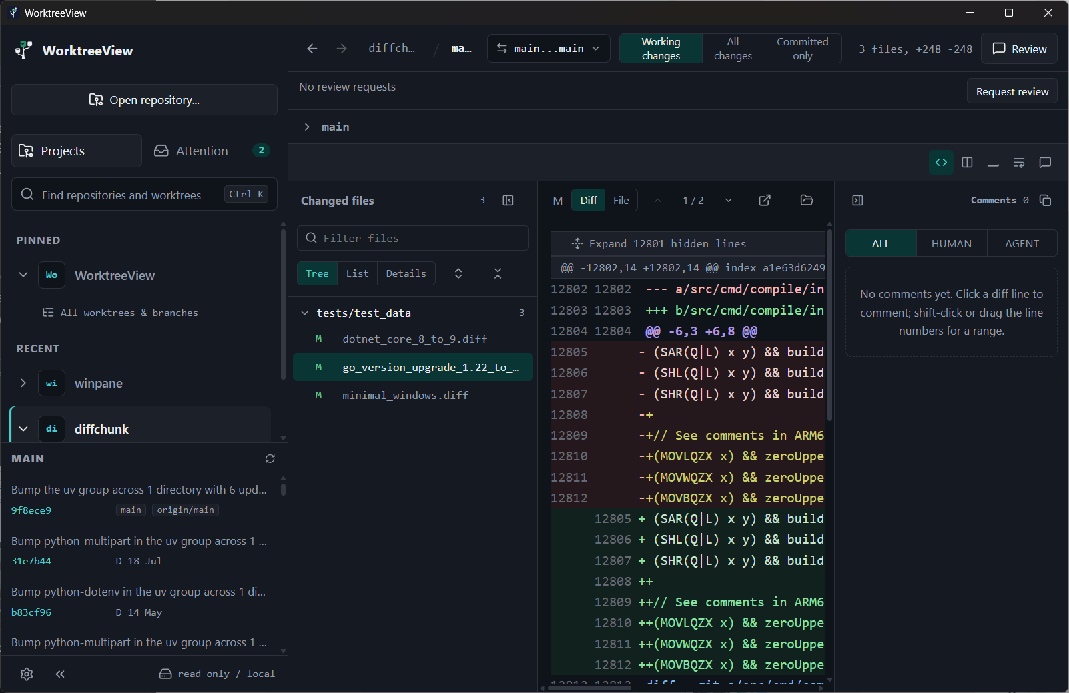Image resolution: width=1069 pixels, height=693 pixels.
Task: Collapse the comments panel icon
Action: (858, 201)
